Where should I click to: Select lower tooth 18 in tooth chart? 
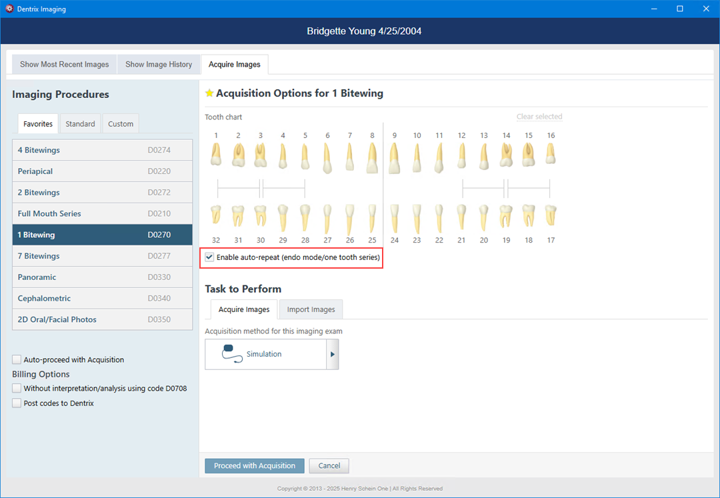(529, 216)
